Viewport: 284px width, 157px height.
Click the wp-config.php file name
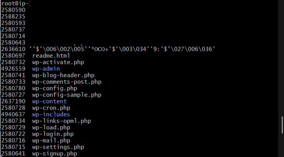pos(55,88)
